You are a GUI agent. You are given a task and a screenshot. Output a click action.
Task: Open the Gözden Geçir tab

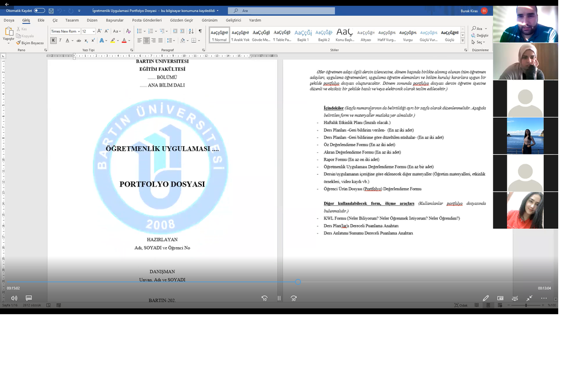[x=181, y=21]
